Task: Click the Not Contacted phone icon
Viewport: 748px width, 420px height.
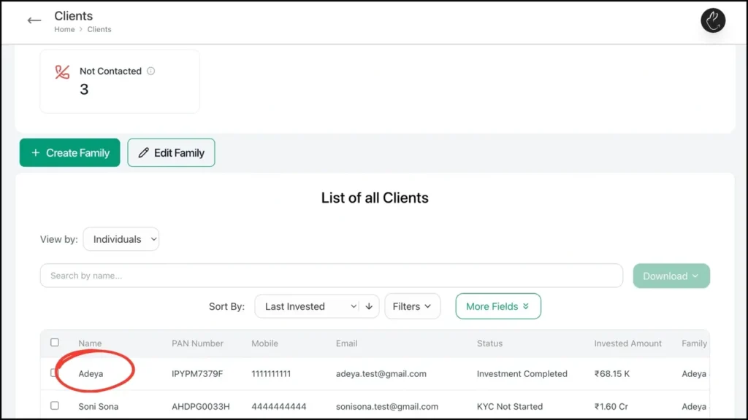Action: coord(63,72)
